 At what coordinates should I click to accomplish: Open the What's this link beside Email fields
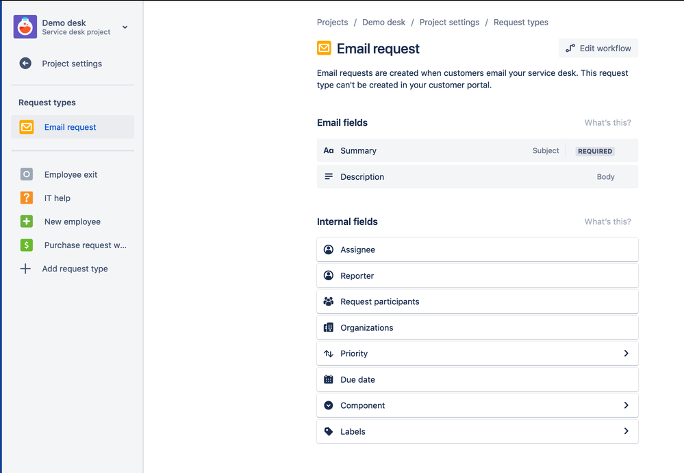(607, 122)
